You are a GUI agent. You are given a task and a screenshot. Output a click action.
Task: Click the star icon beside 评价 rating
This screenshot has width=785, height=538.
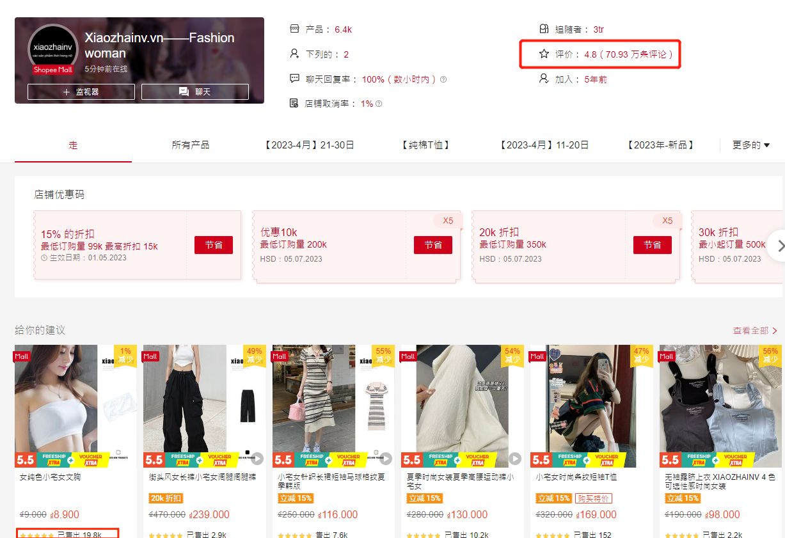tap(543, 54)
